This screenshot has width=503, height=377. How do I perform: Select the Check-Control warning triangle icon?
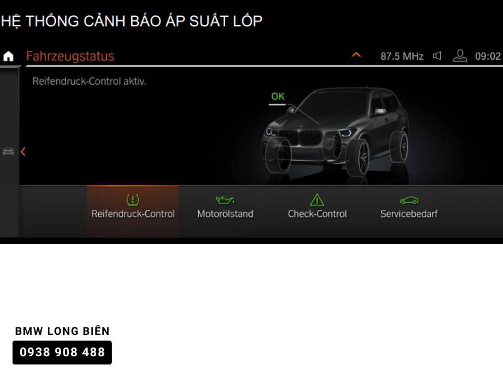click(317, 200)
